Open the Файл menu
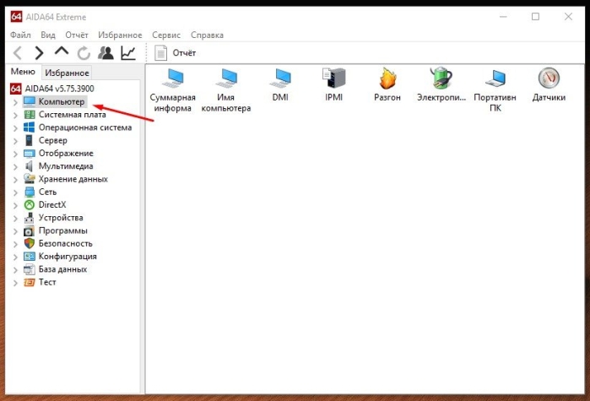590x401 pixels. click(20, 35)
